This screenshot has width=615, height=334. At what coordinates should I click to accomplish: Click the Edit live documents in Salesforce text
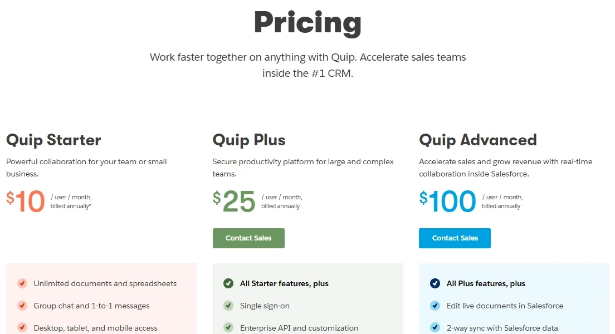pyautogui.click(x=505, y=306)
